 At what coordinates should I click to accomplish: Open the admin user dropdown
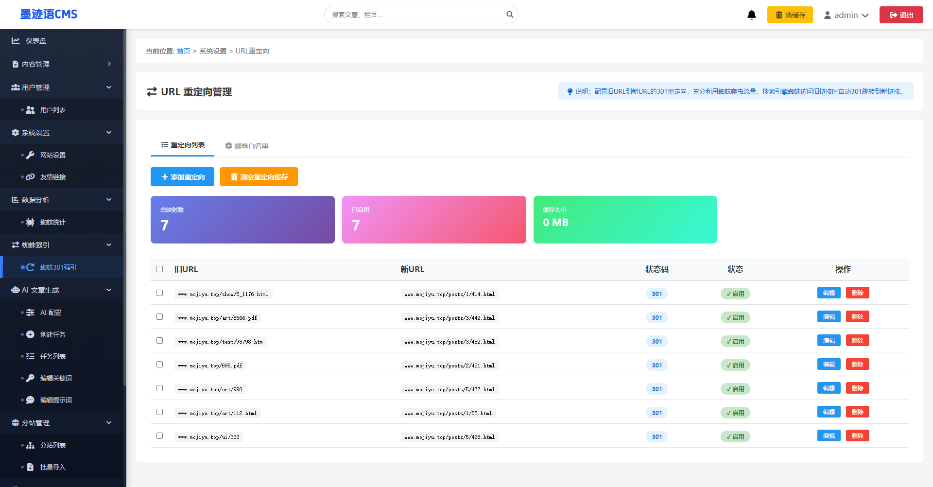tap(846, 15)
